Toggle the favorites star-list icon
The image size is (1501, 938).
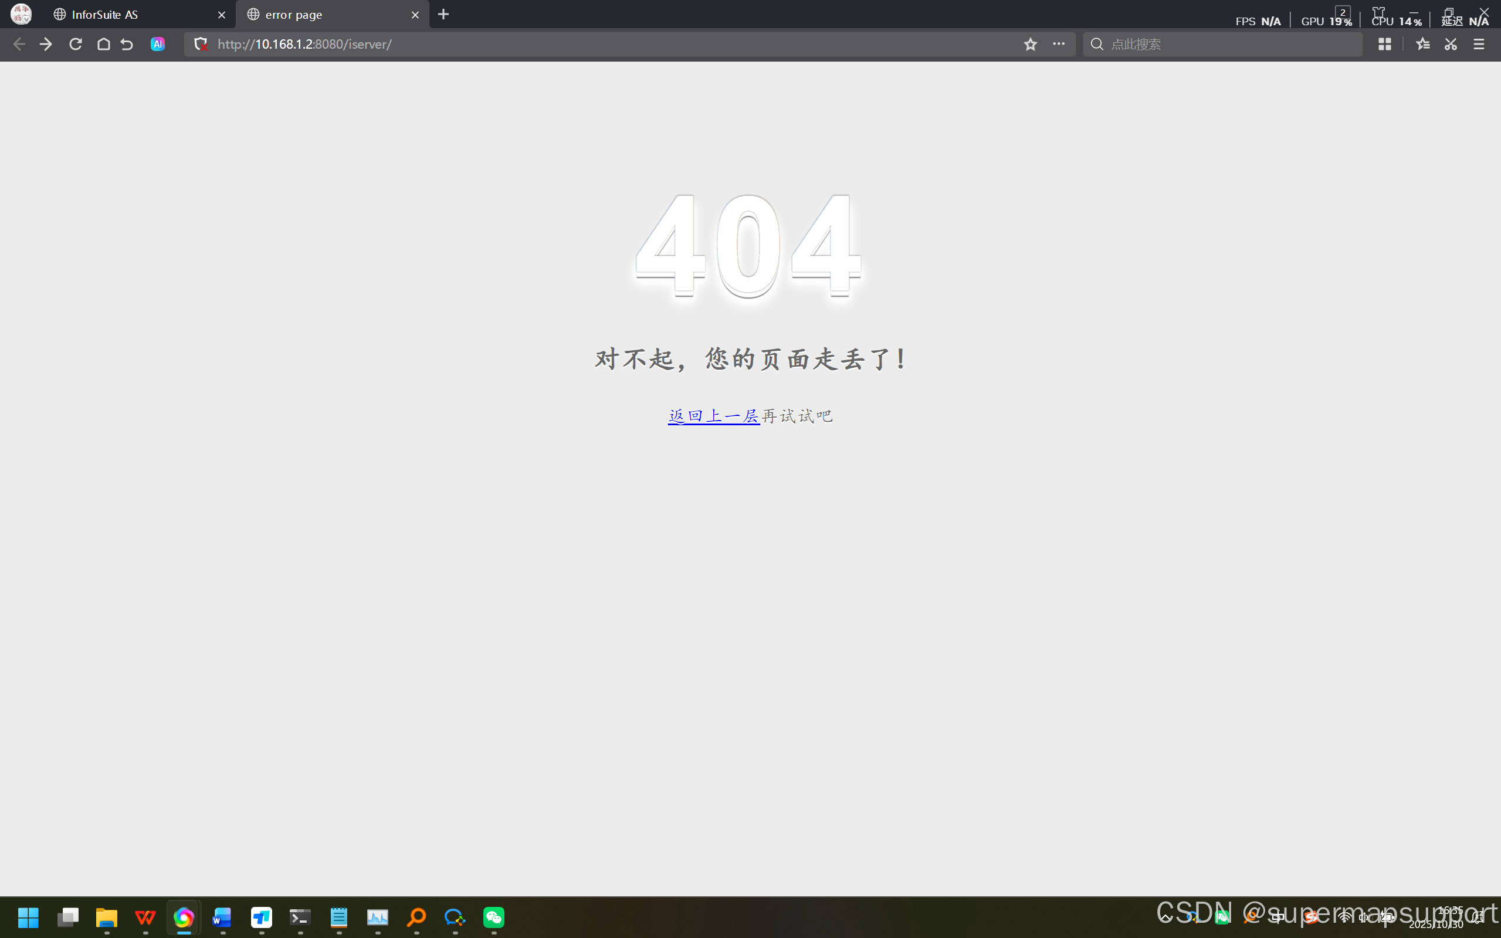1422,44
